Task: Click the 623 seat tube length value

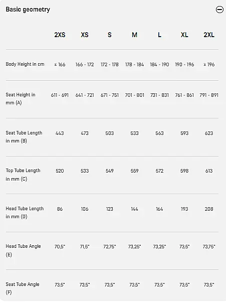Action: click(x=209, y=133)
